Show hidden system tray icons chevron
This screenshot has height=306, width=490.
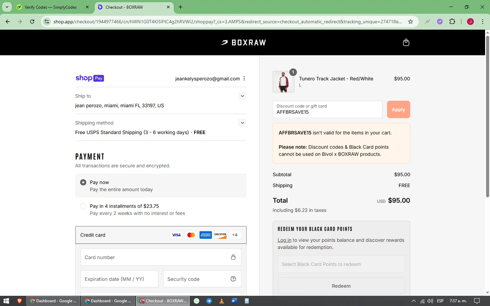(414, 301)
